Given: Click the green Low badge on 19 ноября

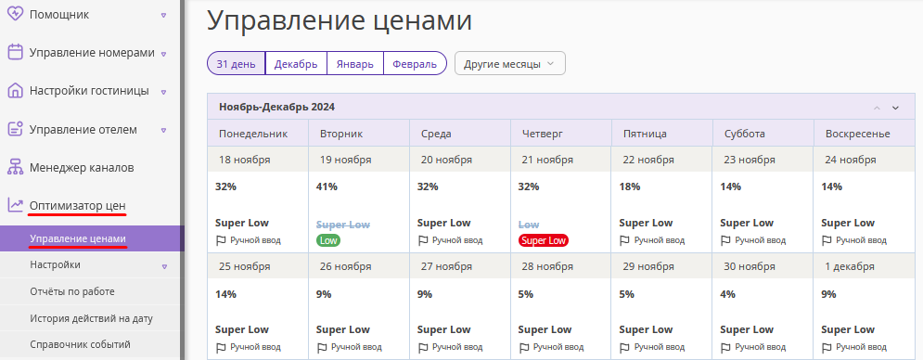Looking at the screenshot, I should [x=328, y=240].
